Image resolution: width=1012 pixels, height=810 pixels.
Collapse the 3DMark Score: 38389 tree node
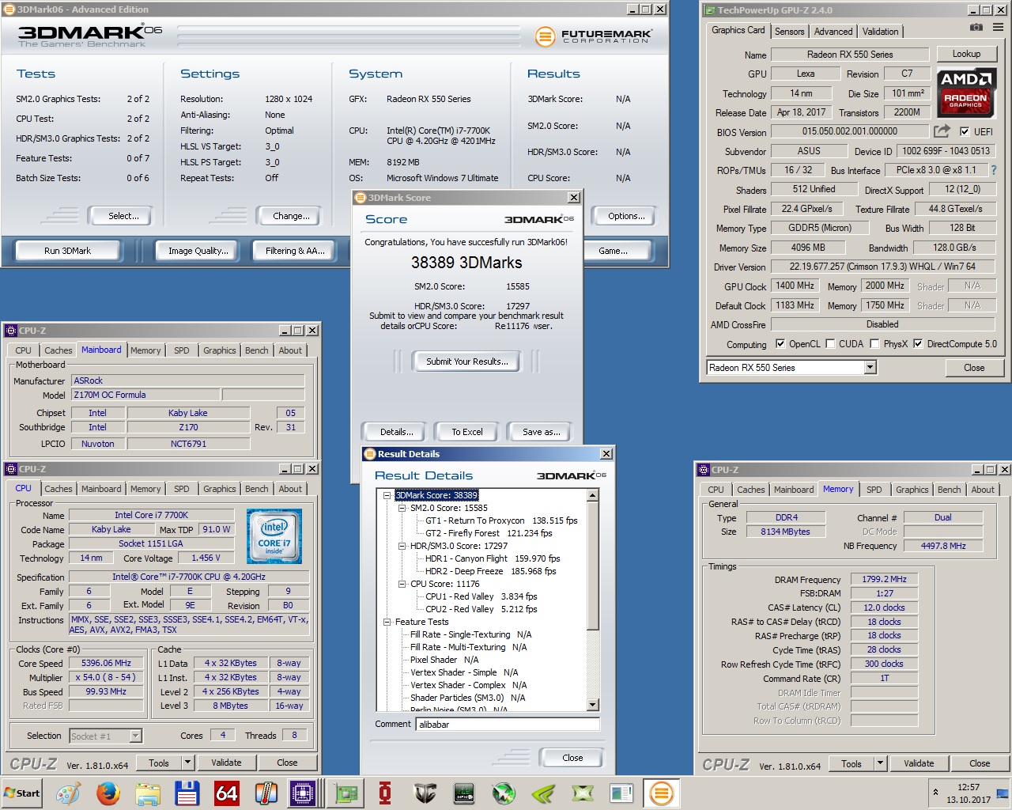[x=387, y=495]
